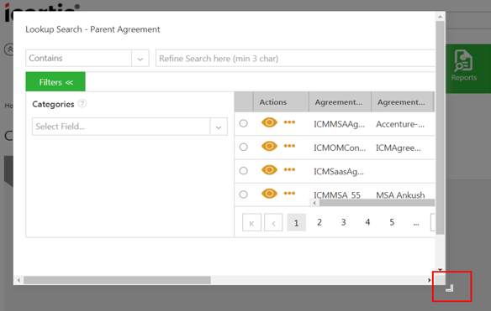This screenshot has height=311, width=491.
Task: Select radio button for ICMMSAAg... row
Action: 243,123
